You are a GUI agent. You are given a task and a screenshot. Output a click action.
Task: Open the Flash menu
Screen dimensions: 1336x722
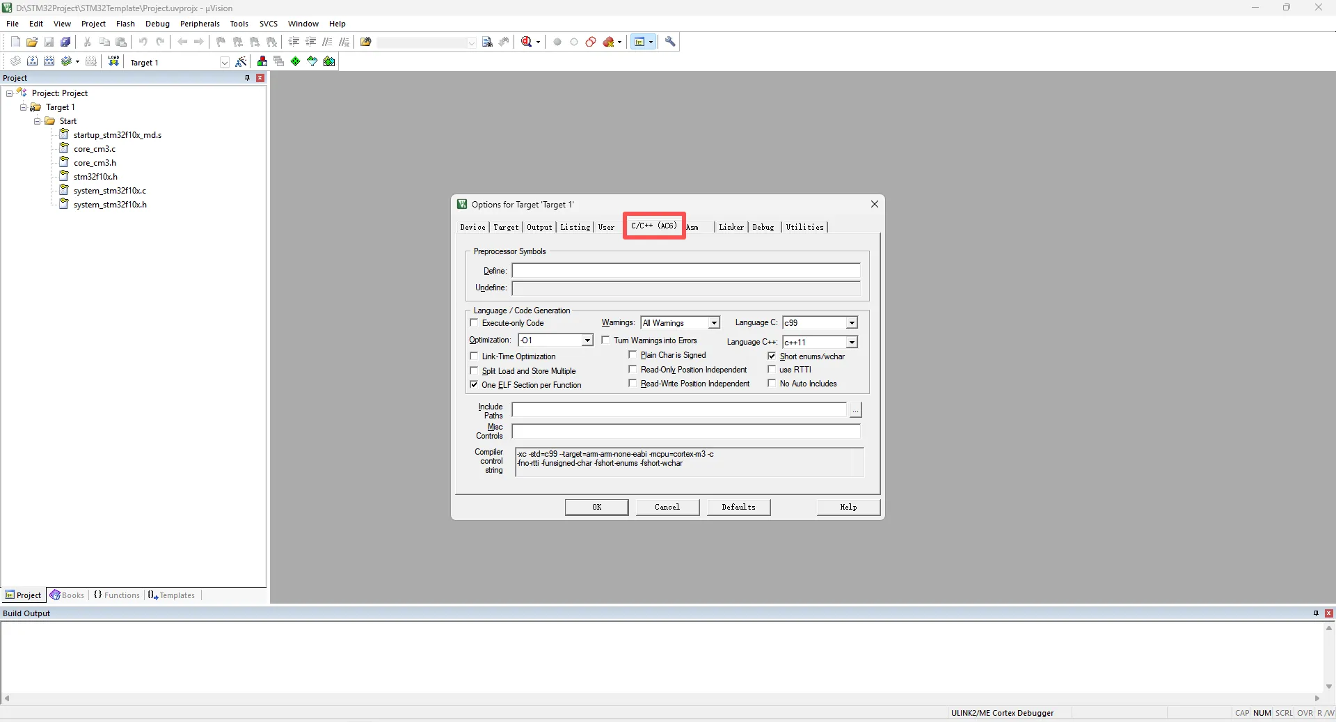(x=125, y=24)
